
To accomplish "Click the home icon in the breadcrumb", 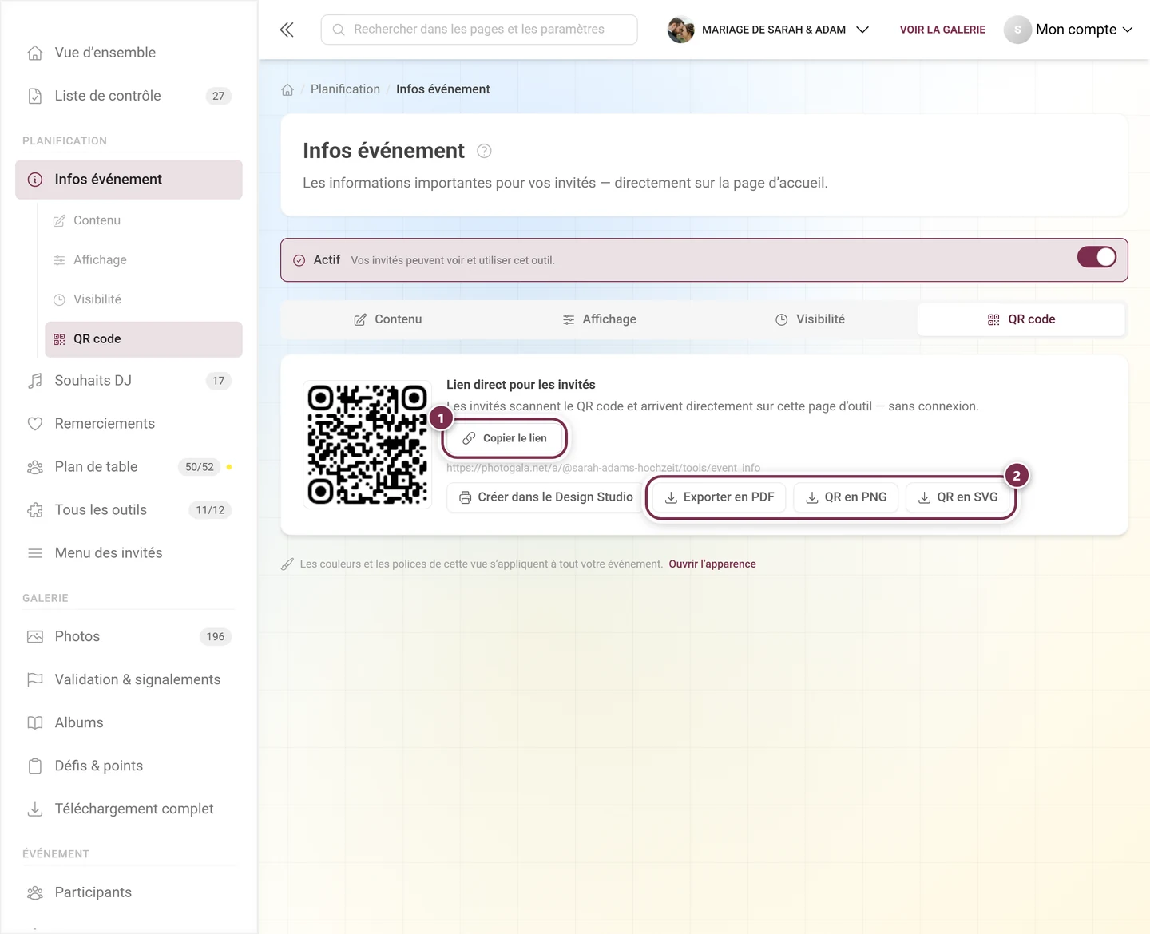I will tap(287, 89).
